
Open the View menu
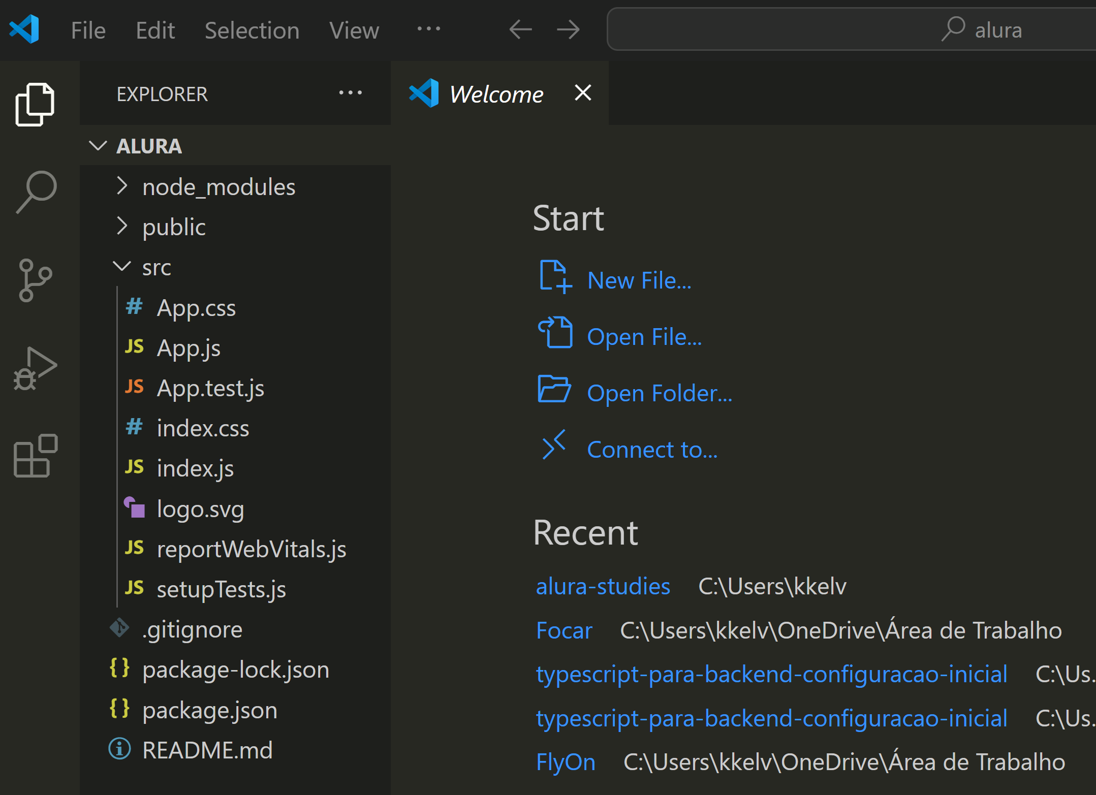354,30
